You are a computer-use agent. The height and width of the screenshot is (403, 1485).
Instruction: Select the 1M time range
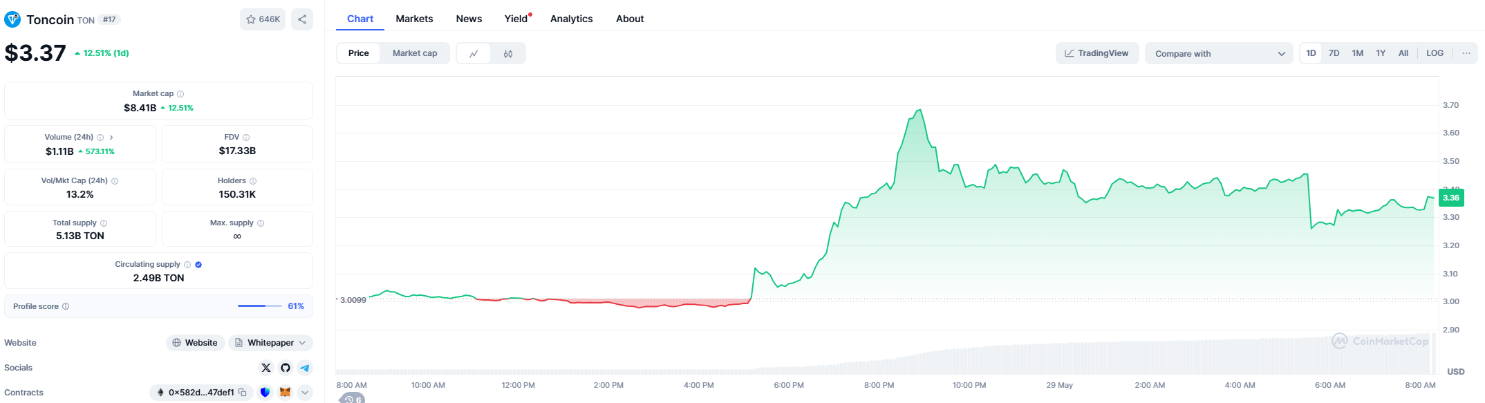[1358, 53]
